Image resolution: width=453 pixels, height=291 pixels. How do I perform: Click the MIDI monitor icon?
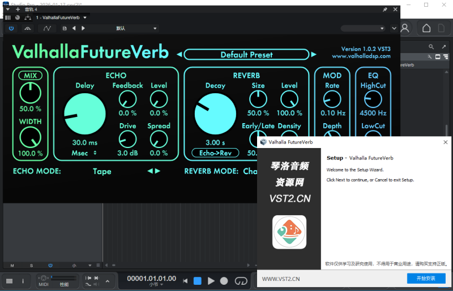[44, 278]
